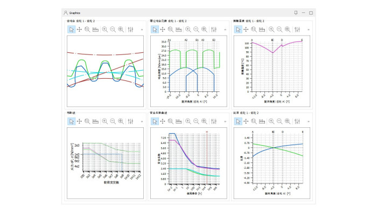The width and height of the screenshot is (377, 212).
Task: Activate select pointer in the safety factor curve panel
Action: point(155,121)
